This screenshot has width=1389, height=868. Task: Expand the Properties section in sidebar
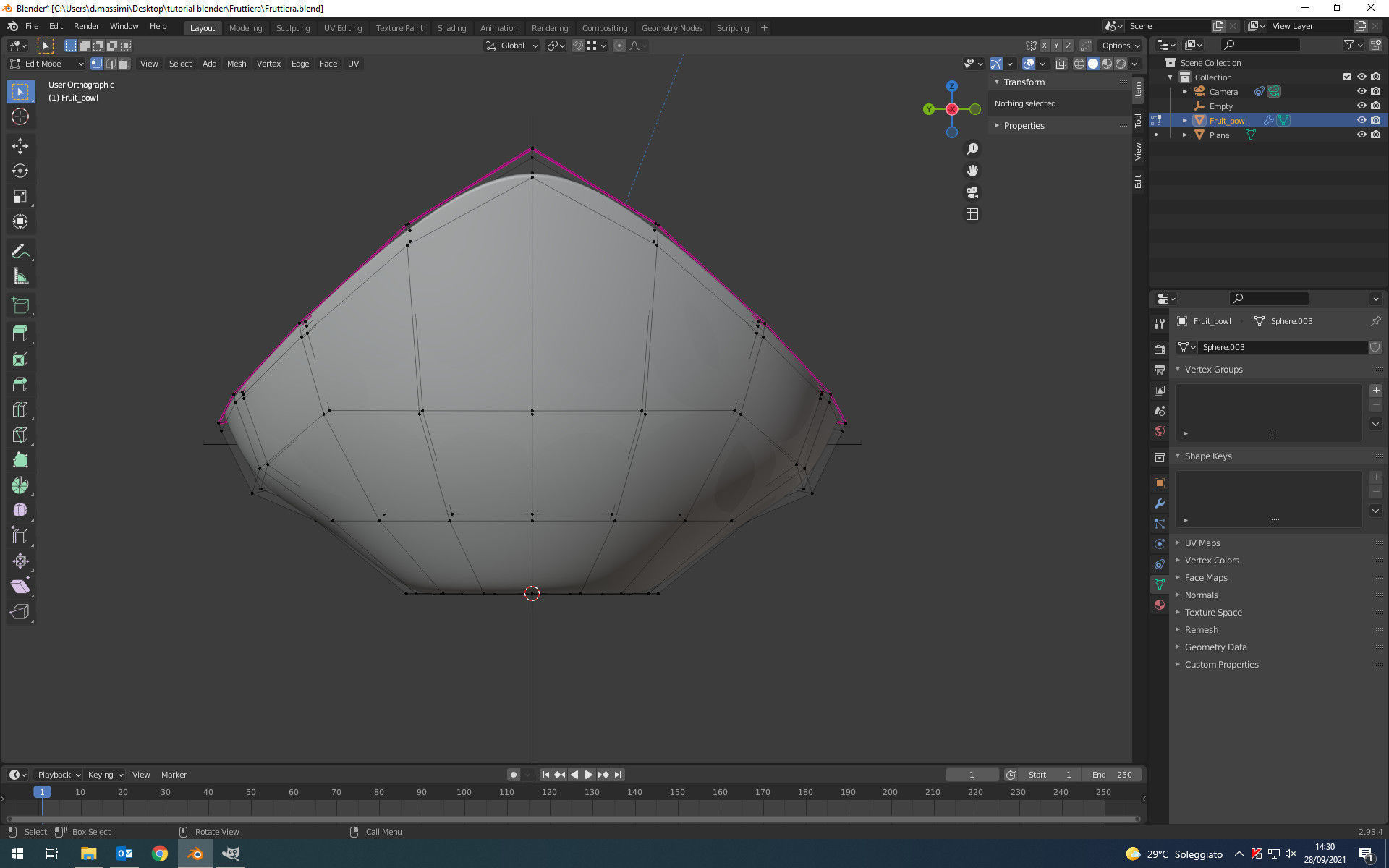click(1024, 126)
